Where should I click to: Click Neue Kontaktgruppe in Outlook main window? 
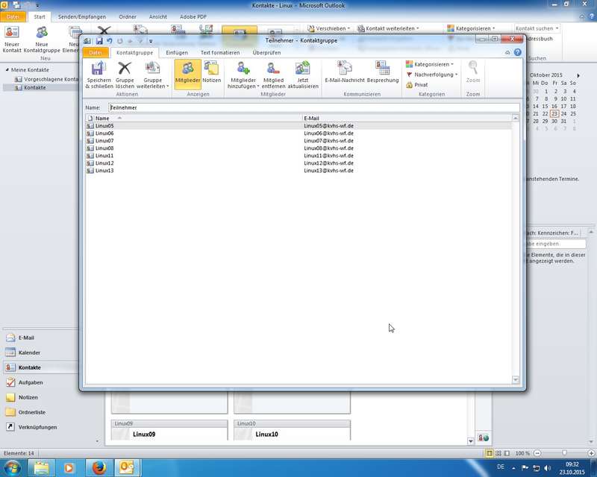42,40
